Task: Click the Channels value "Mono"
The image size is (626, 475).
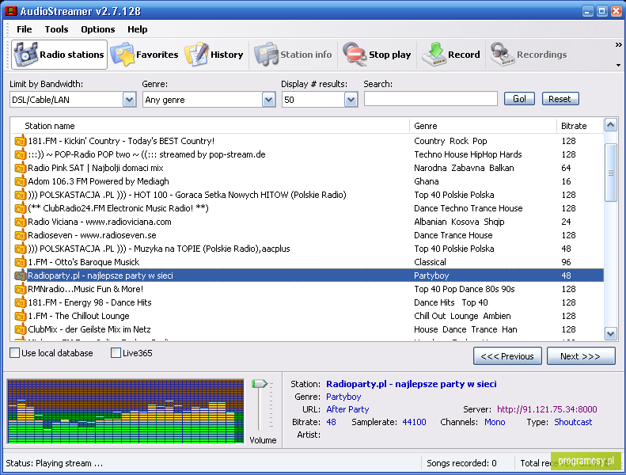Action: (x=495, y=422)
